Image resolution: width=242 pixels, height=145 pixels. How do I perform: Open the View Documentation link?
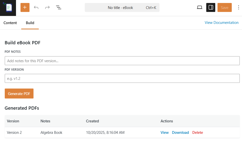tap(221, 23)
